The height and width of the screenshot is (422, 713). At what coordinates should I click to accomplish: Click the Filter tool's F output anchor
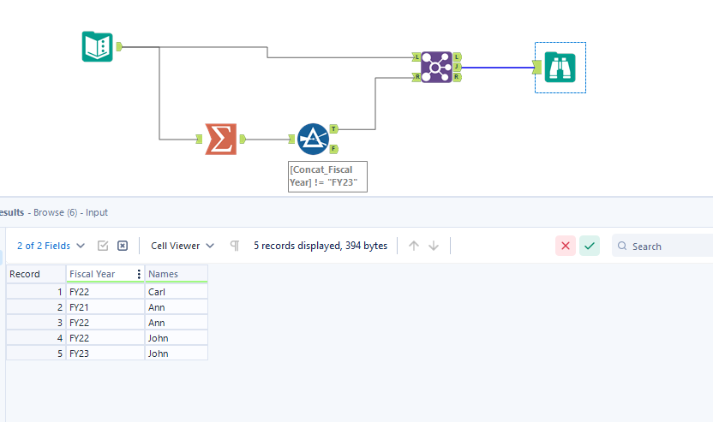point(333,149)
